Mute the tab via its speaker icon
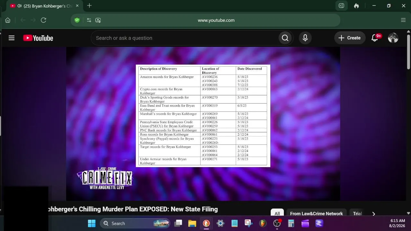This screenshot has width=411, height=231. [x=19, y=6]
